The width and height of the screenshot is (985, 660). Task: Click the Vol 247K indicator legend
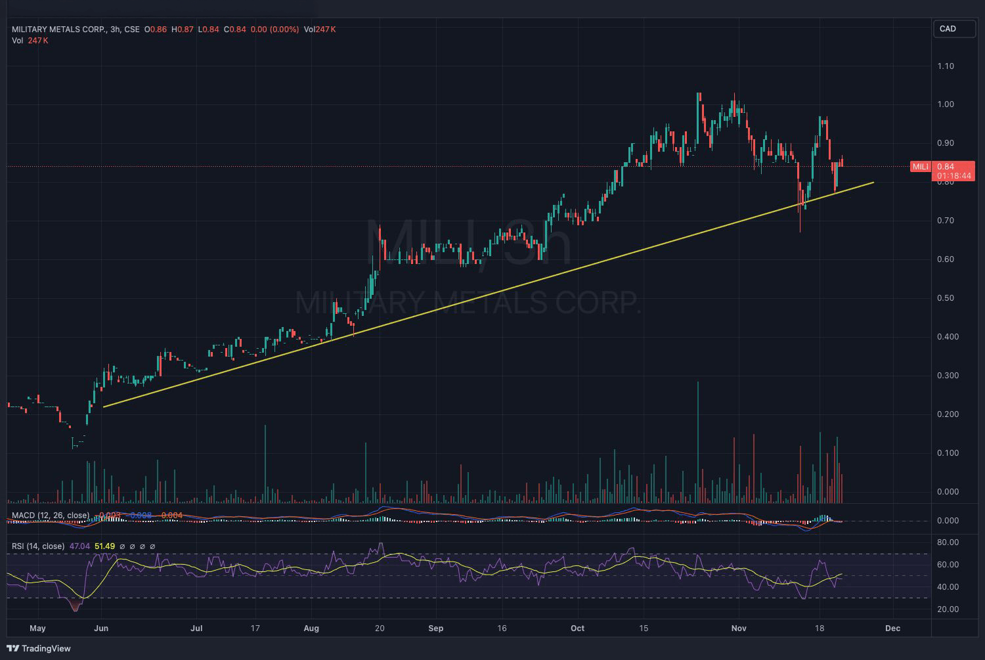click(30, 41)
